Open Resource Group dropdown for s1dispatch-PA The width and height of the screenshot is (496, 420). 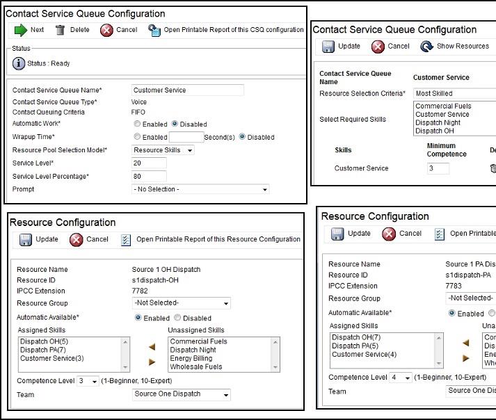pos(471,298)
